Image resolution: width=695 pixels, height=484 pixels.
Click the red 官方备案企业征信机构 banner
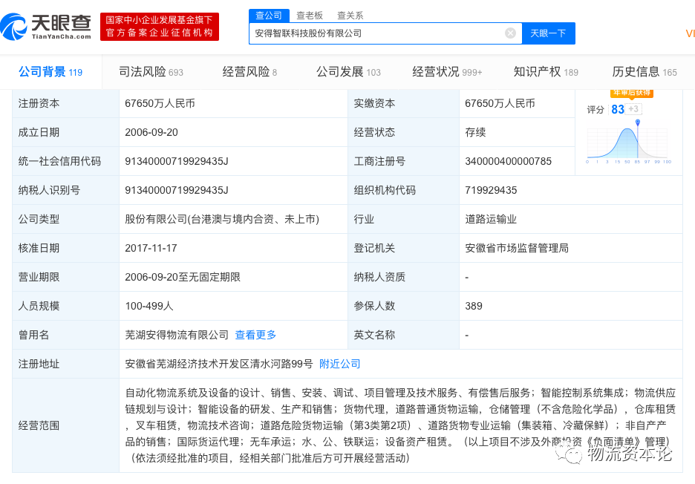tap(160, 27)
